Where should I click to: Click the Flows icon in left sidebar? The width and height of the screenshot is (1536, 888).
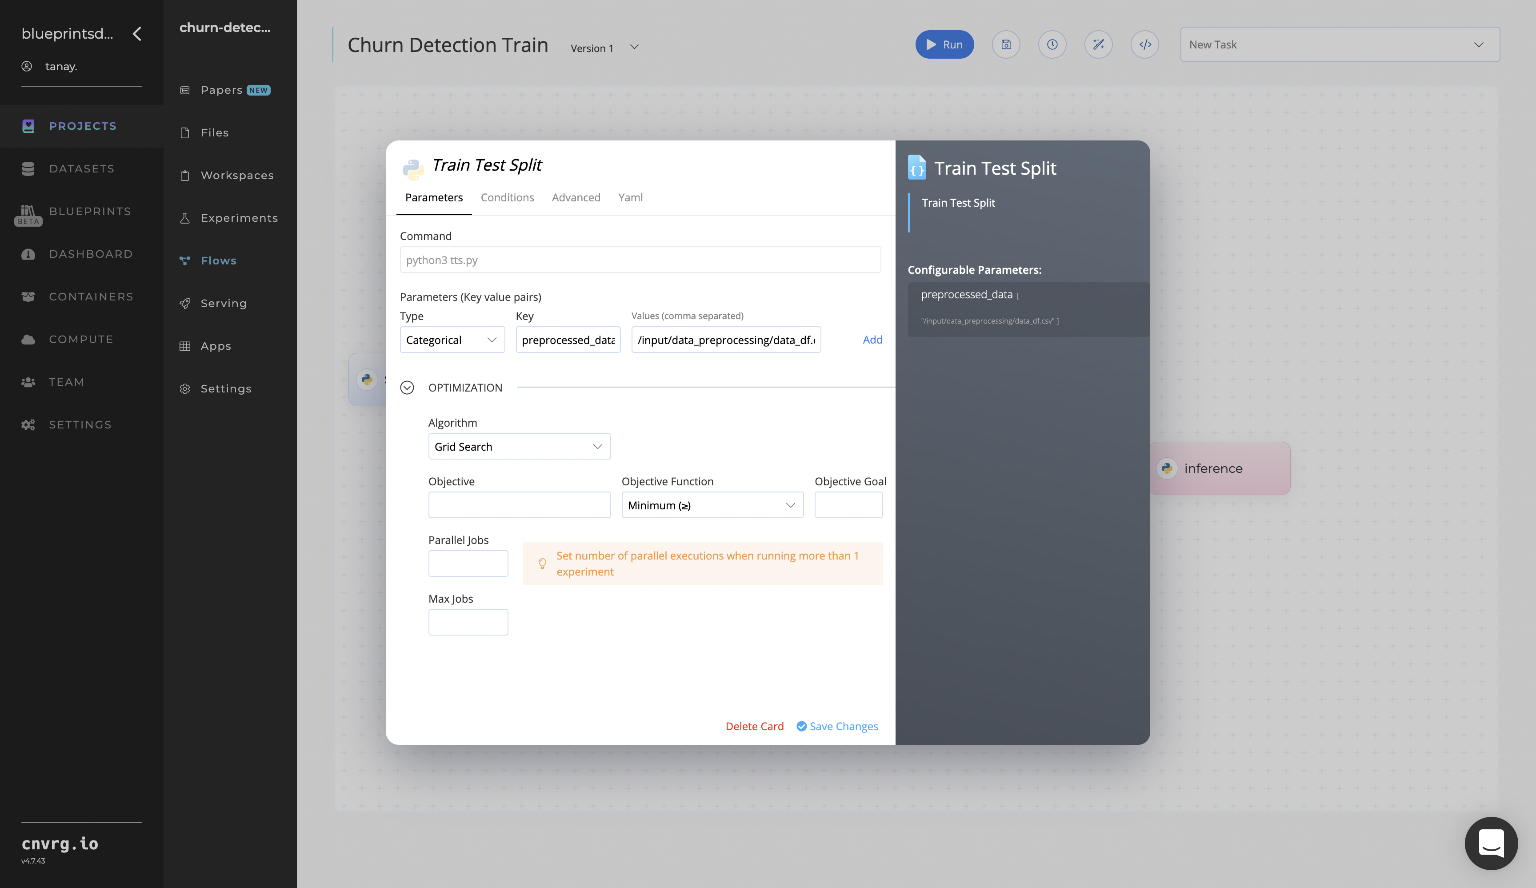click(186, 260)
